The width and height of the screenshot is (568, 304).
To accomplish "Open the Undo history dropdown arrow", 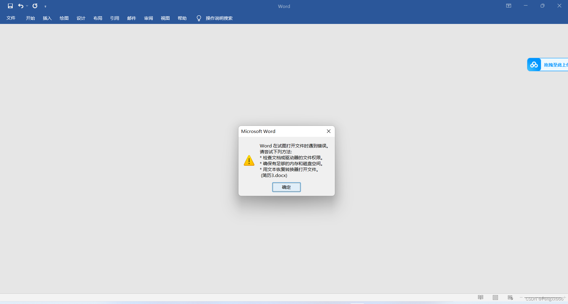I will click(x=27, y=6).
